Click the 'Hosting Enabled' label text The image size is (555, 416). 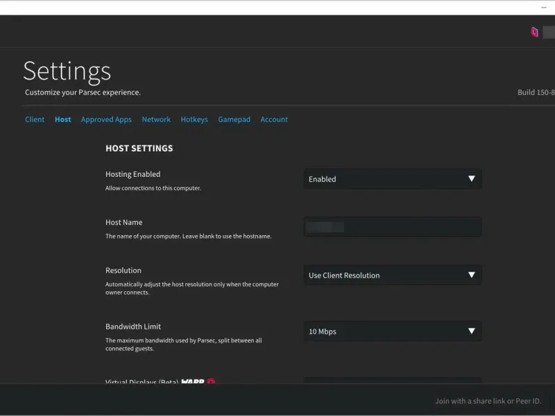pyautogui.click(x=133, y=174)
